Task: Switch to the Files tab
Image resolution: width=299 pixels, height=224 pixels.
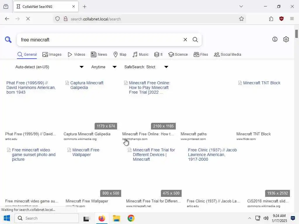Action: [201, 55]
